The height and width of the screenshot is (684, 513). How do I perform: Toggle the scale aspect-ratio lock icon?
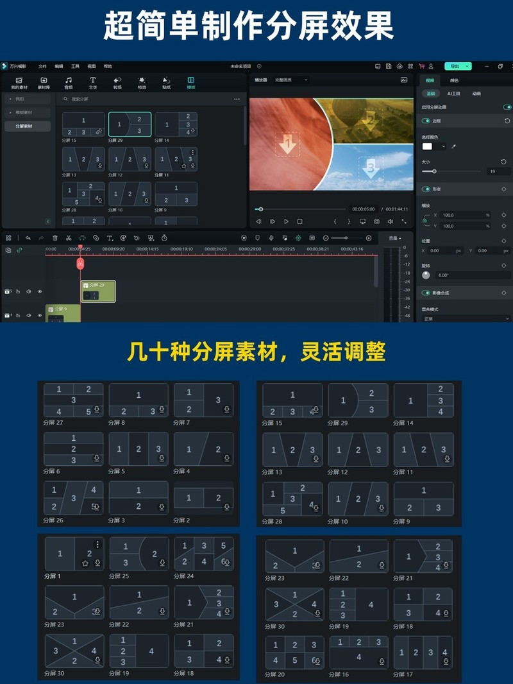(x=425, y=221)
